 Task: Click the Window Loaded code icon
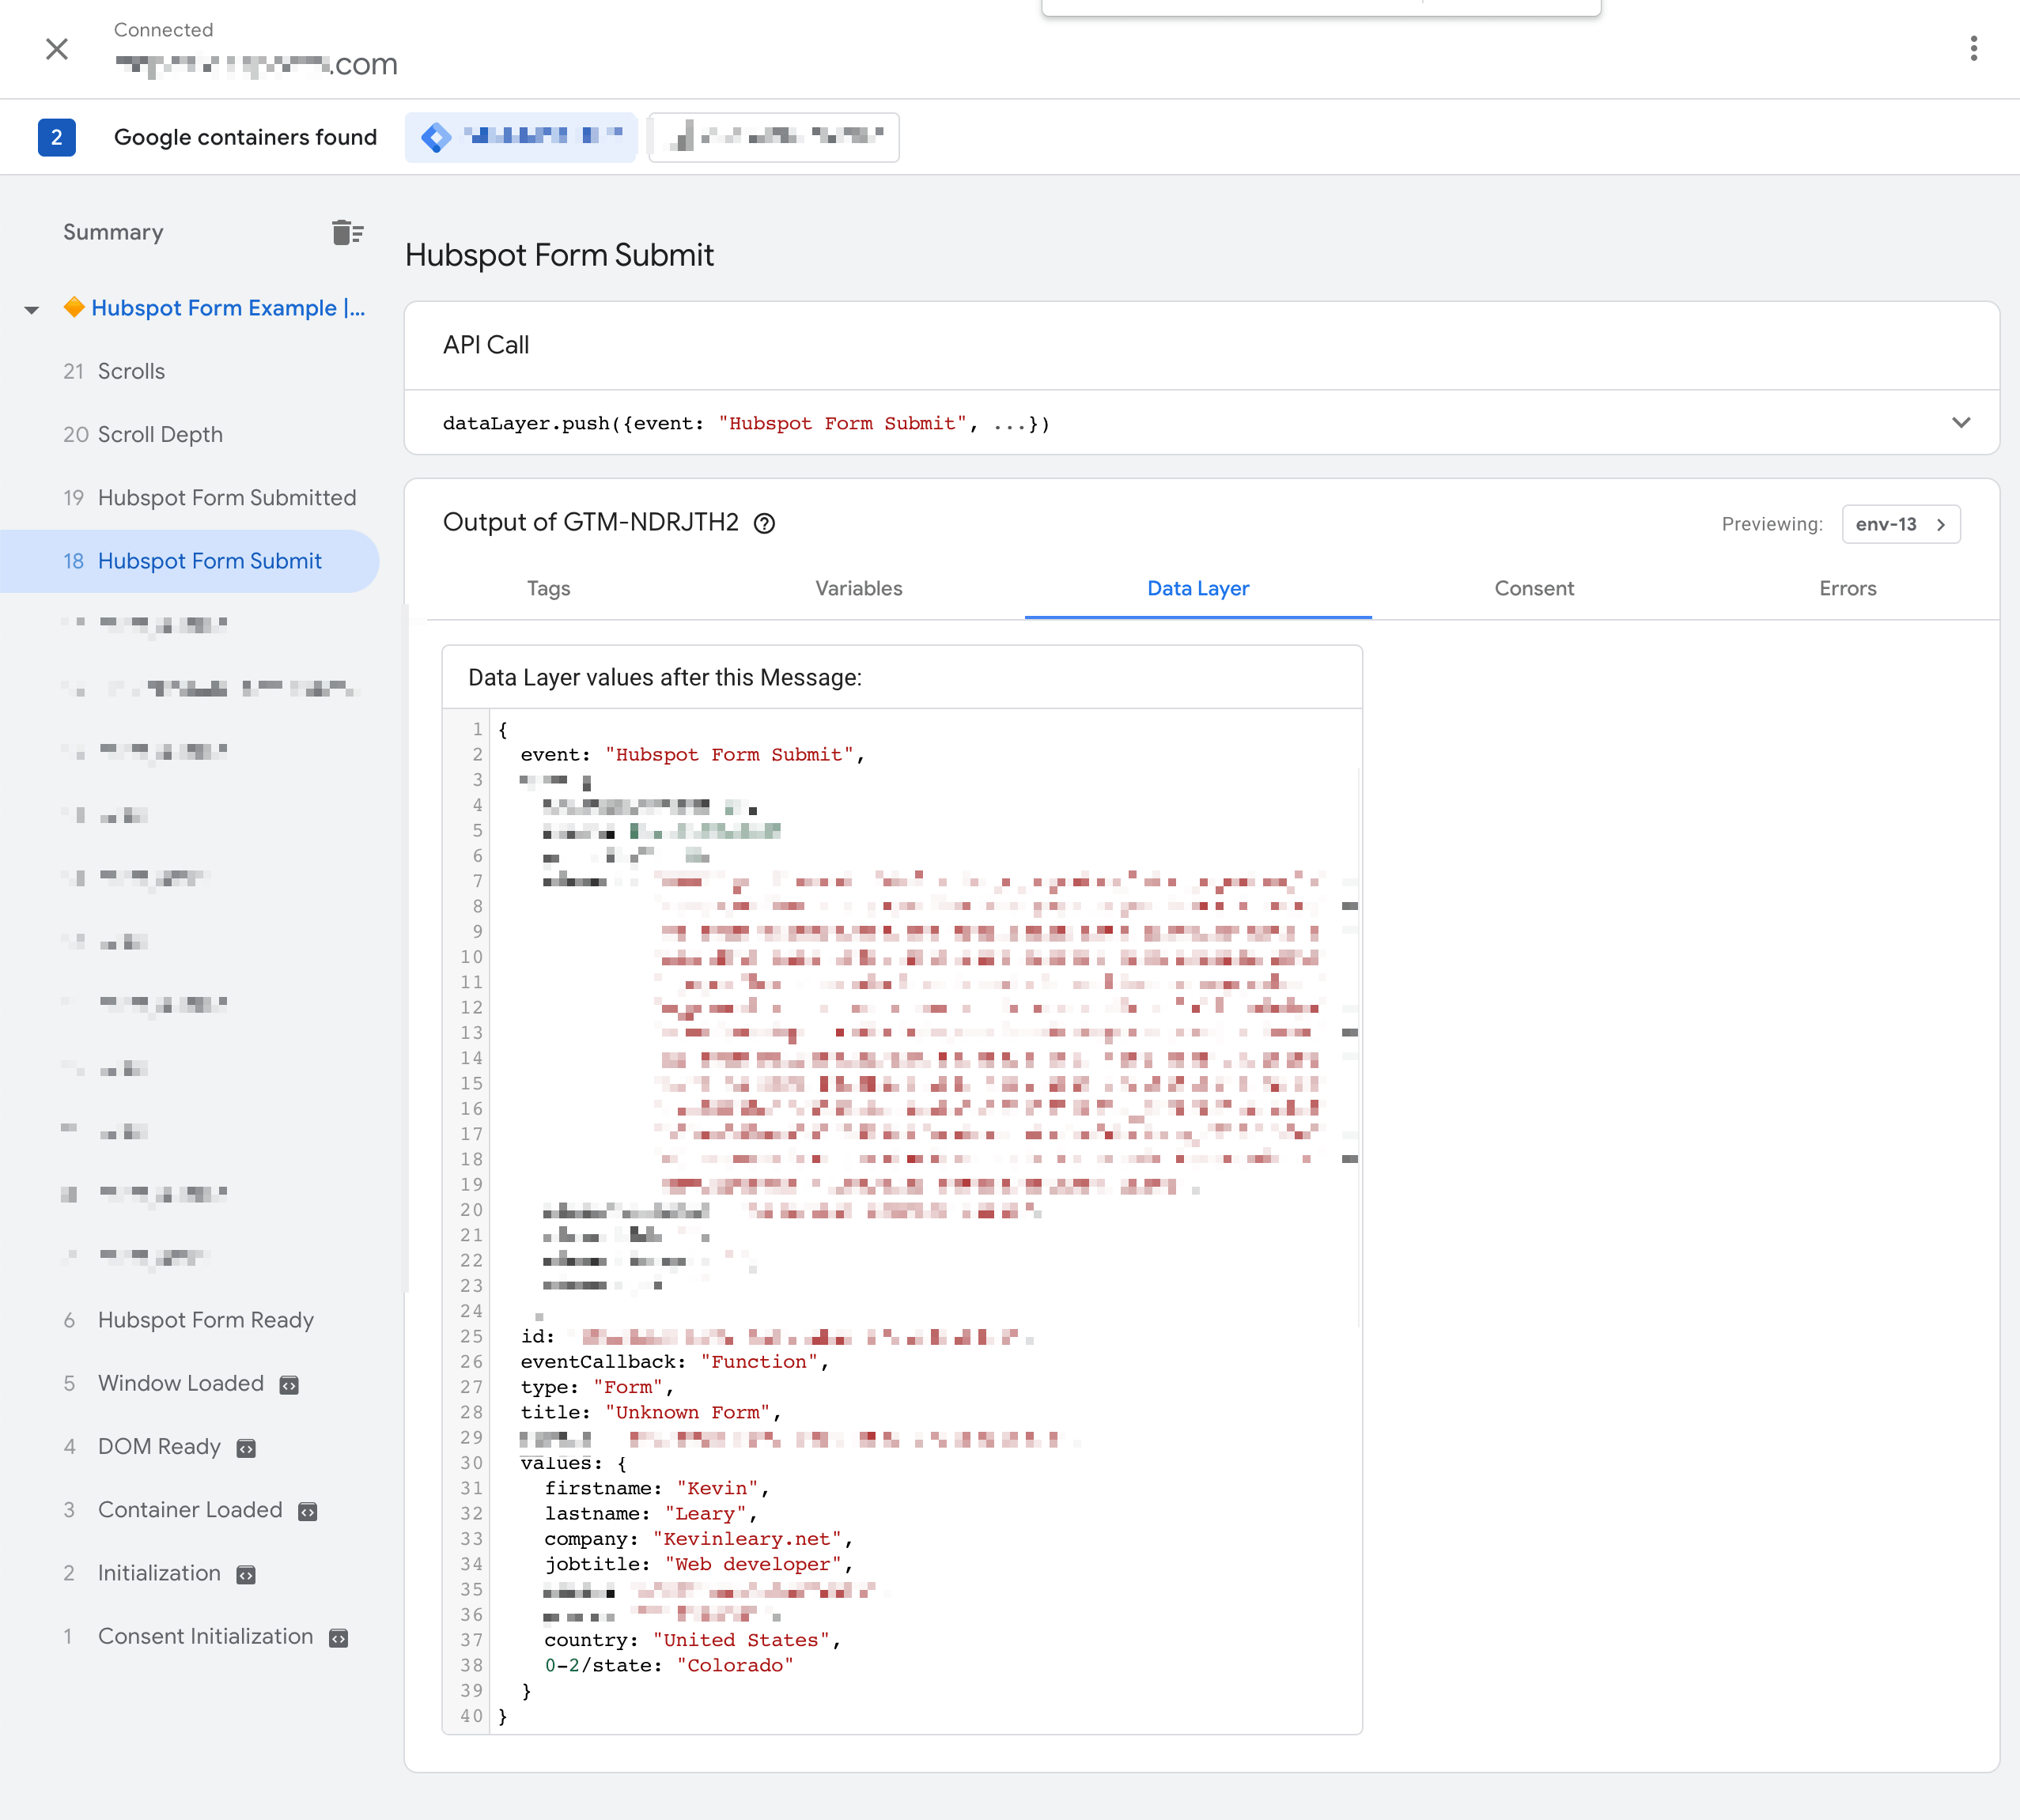coord(289,1385)
